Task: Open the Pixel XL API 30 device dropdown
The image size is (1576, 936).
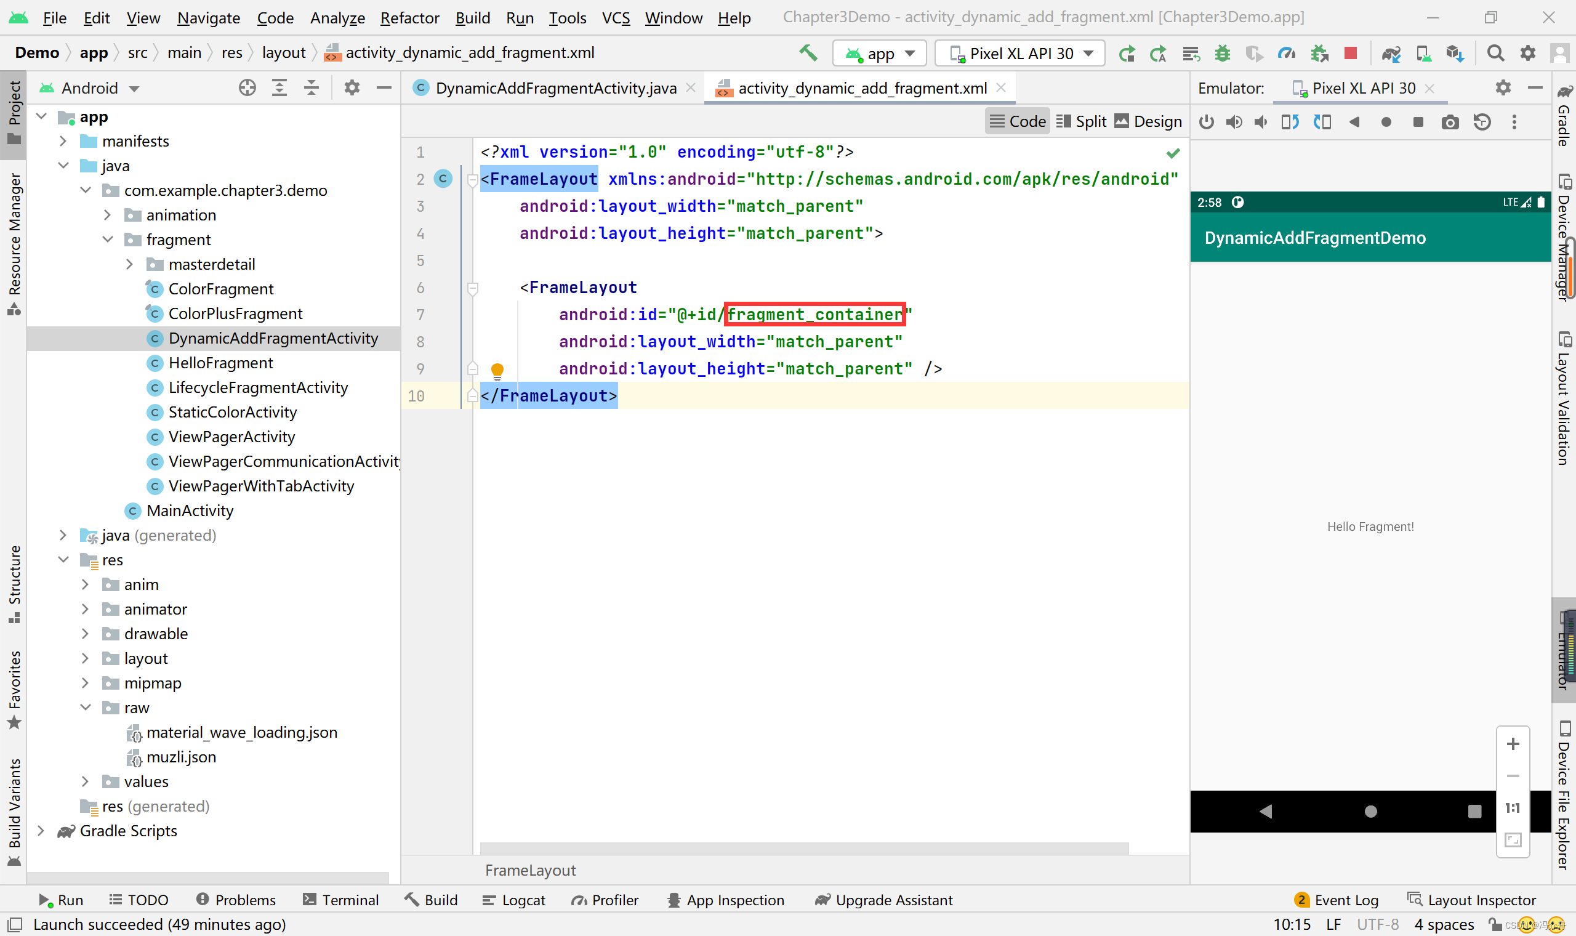Action: pyautogui.click(x=1019, y=54)
